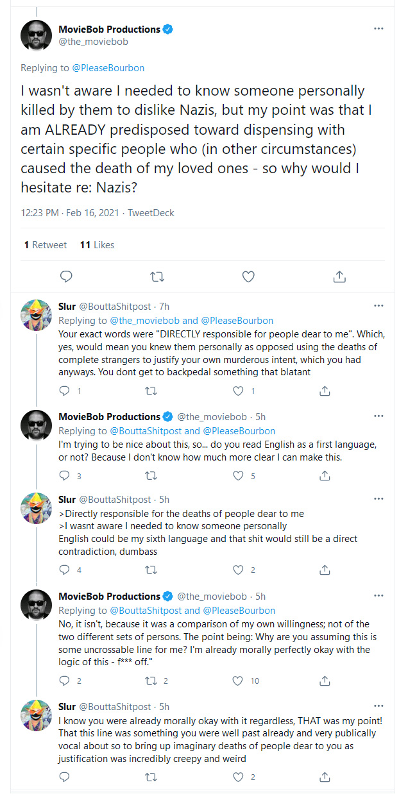Like Slur's reply posted 7h ago
408x805 pixels.
[239, 391]
